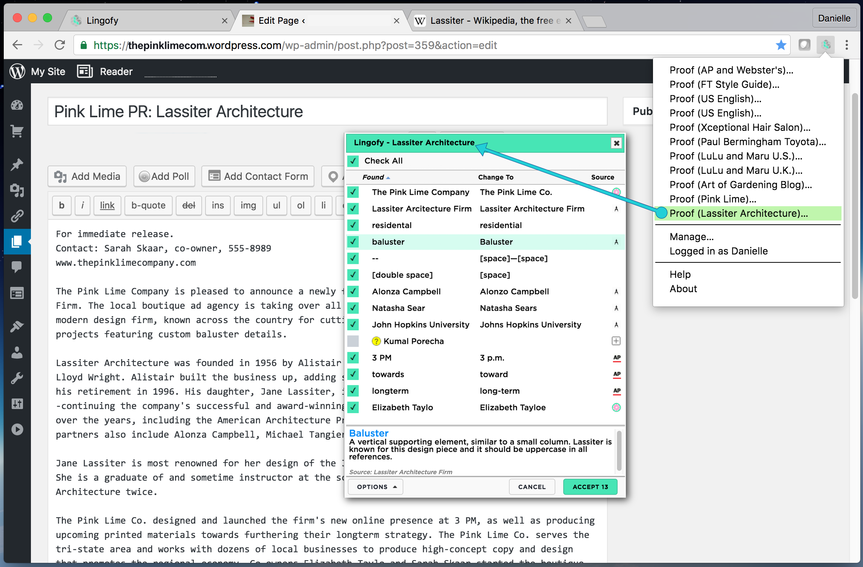Click the browser reload icon
The image size is (863, 567).
[60, 45]
